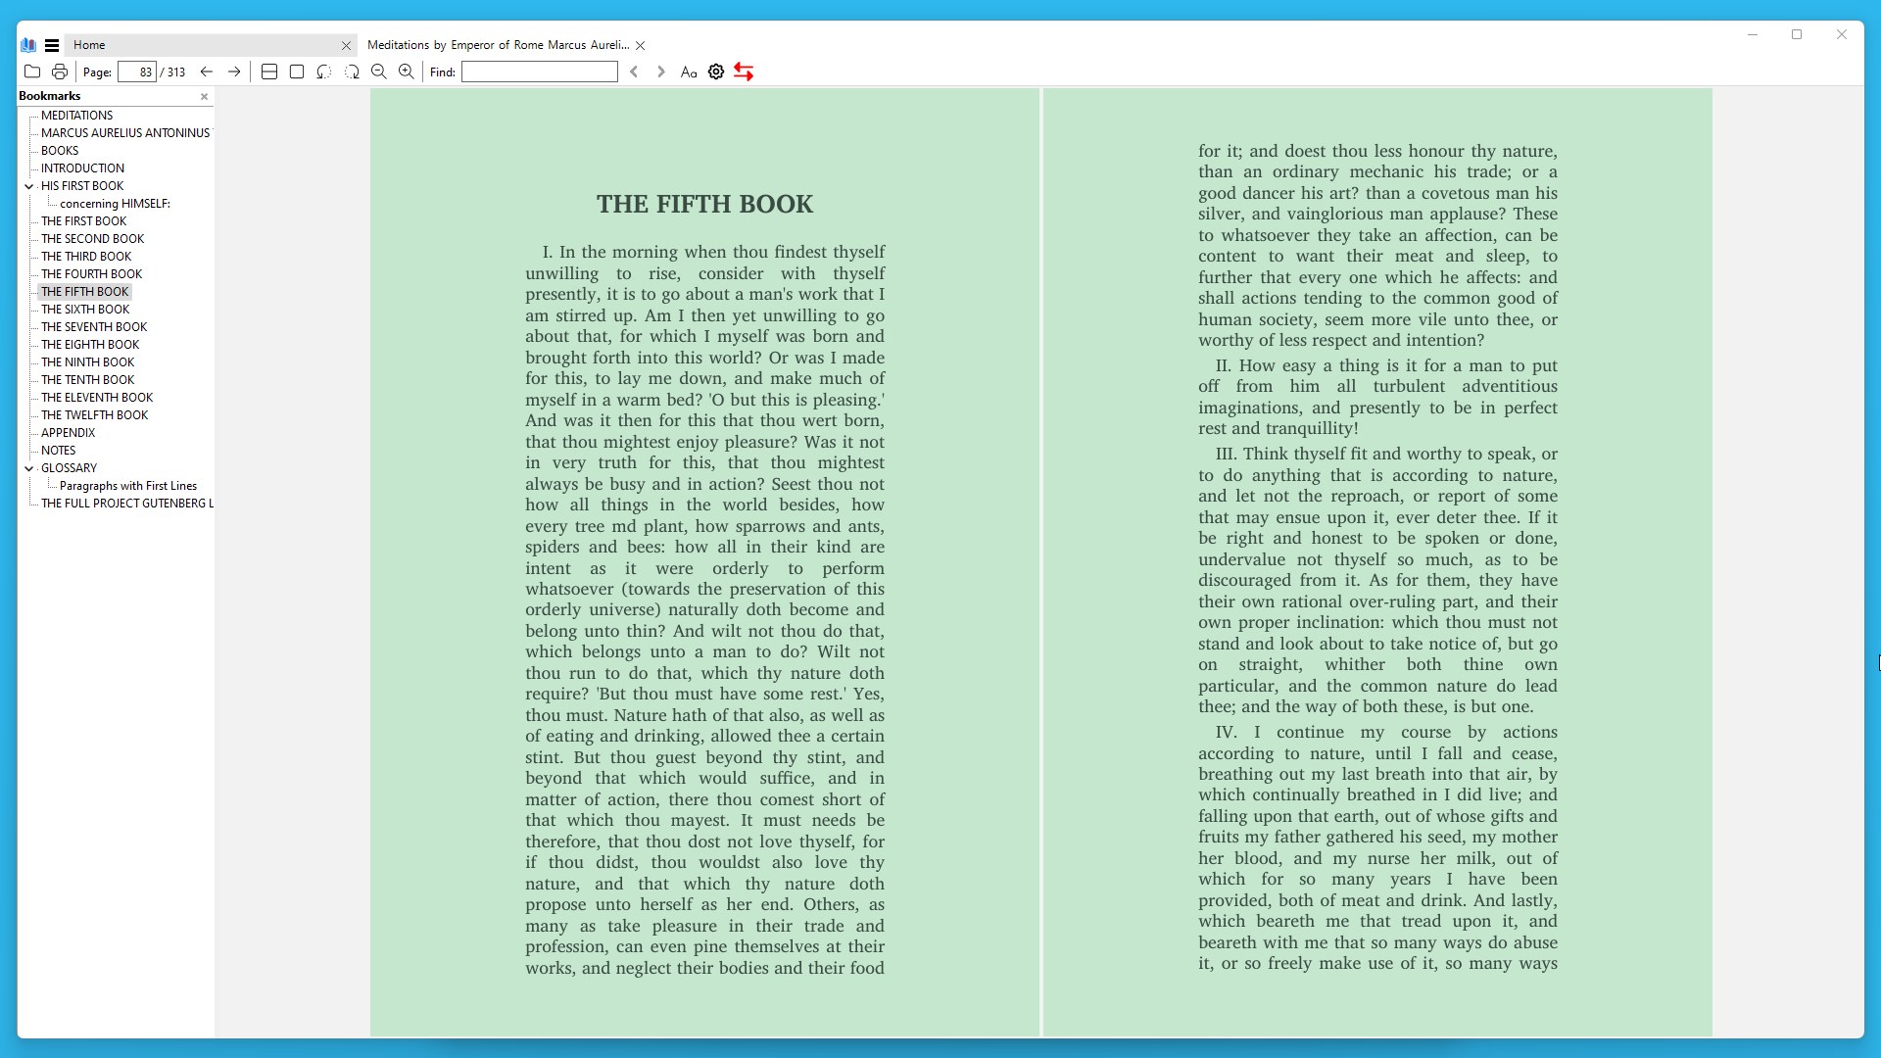Print the current document
Viewport: 1881px width, 1058px height.
pyautogui.click(x=59, y=72)
